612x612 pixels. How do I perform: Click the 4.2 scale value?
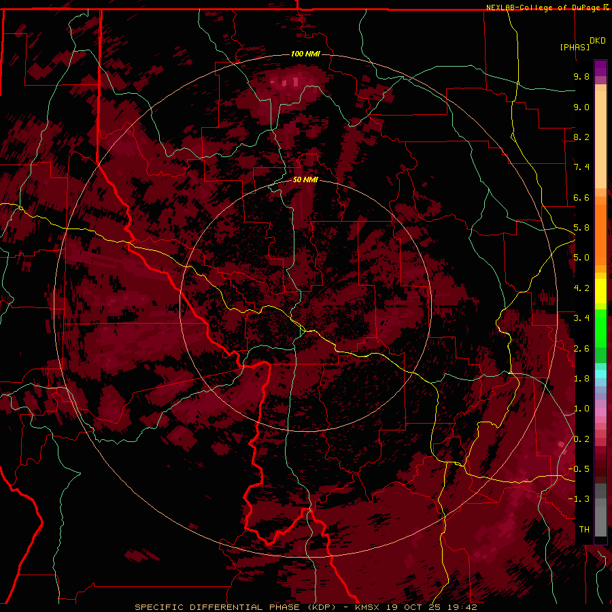tap(581, 288)
